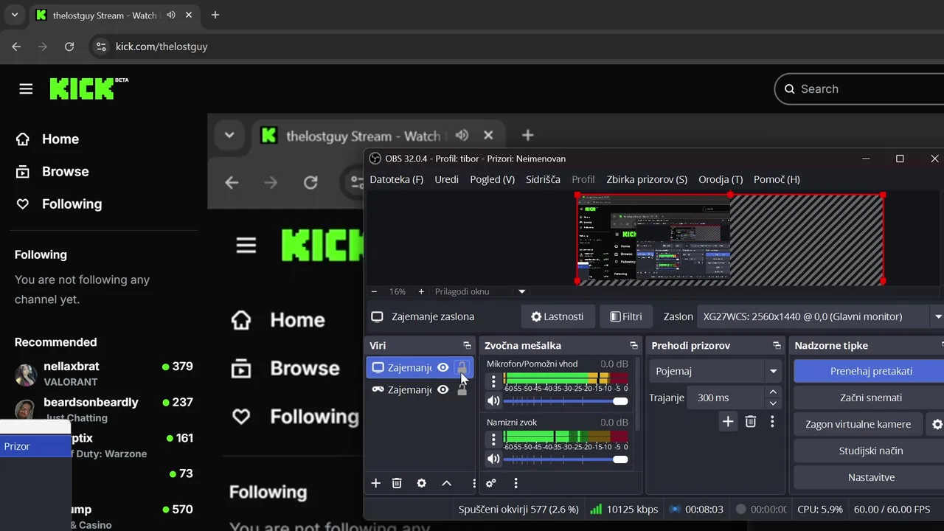Undock the Zvočna mešalka panel

634,345
